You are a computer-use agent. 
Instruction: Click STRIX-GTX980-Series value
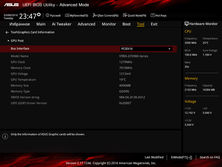pyautogui.click(x=134, y=56)
